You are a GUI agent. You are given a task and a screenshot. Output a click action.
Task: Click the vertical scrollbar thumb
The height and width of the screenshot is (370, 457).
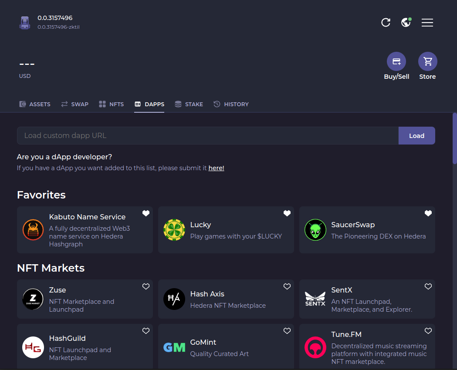tap(454, 138)
